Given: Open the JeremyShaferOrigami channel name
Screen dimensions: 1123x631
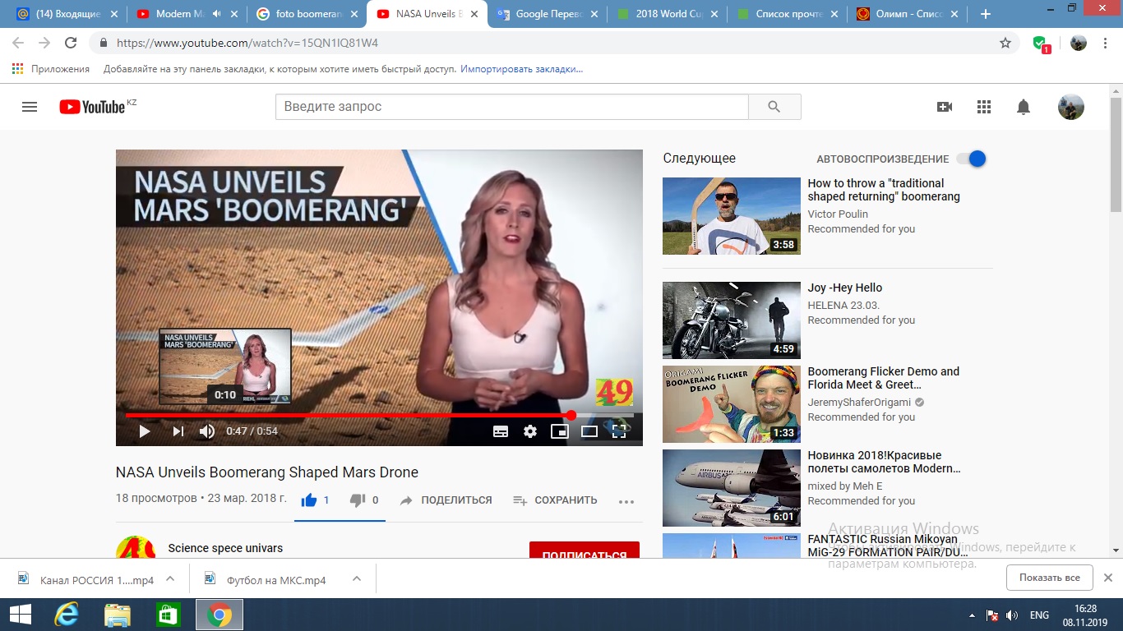Looking at the screenshot, I should tap(859, 403).
